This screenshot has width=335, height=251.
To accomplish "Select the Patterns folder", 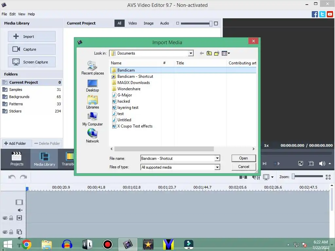I will coord(32,104).
